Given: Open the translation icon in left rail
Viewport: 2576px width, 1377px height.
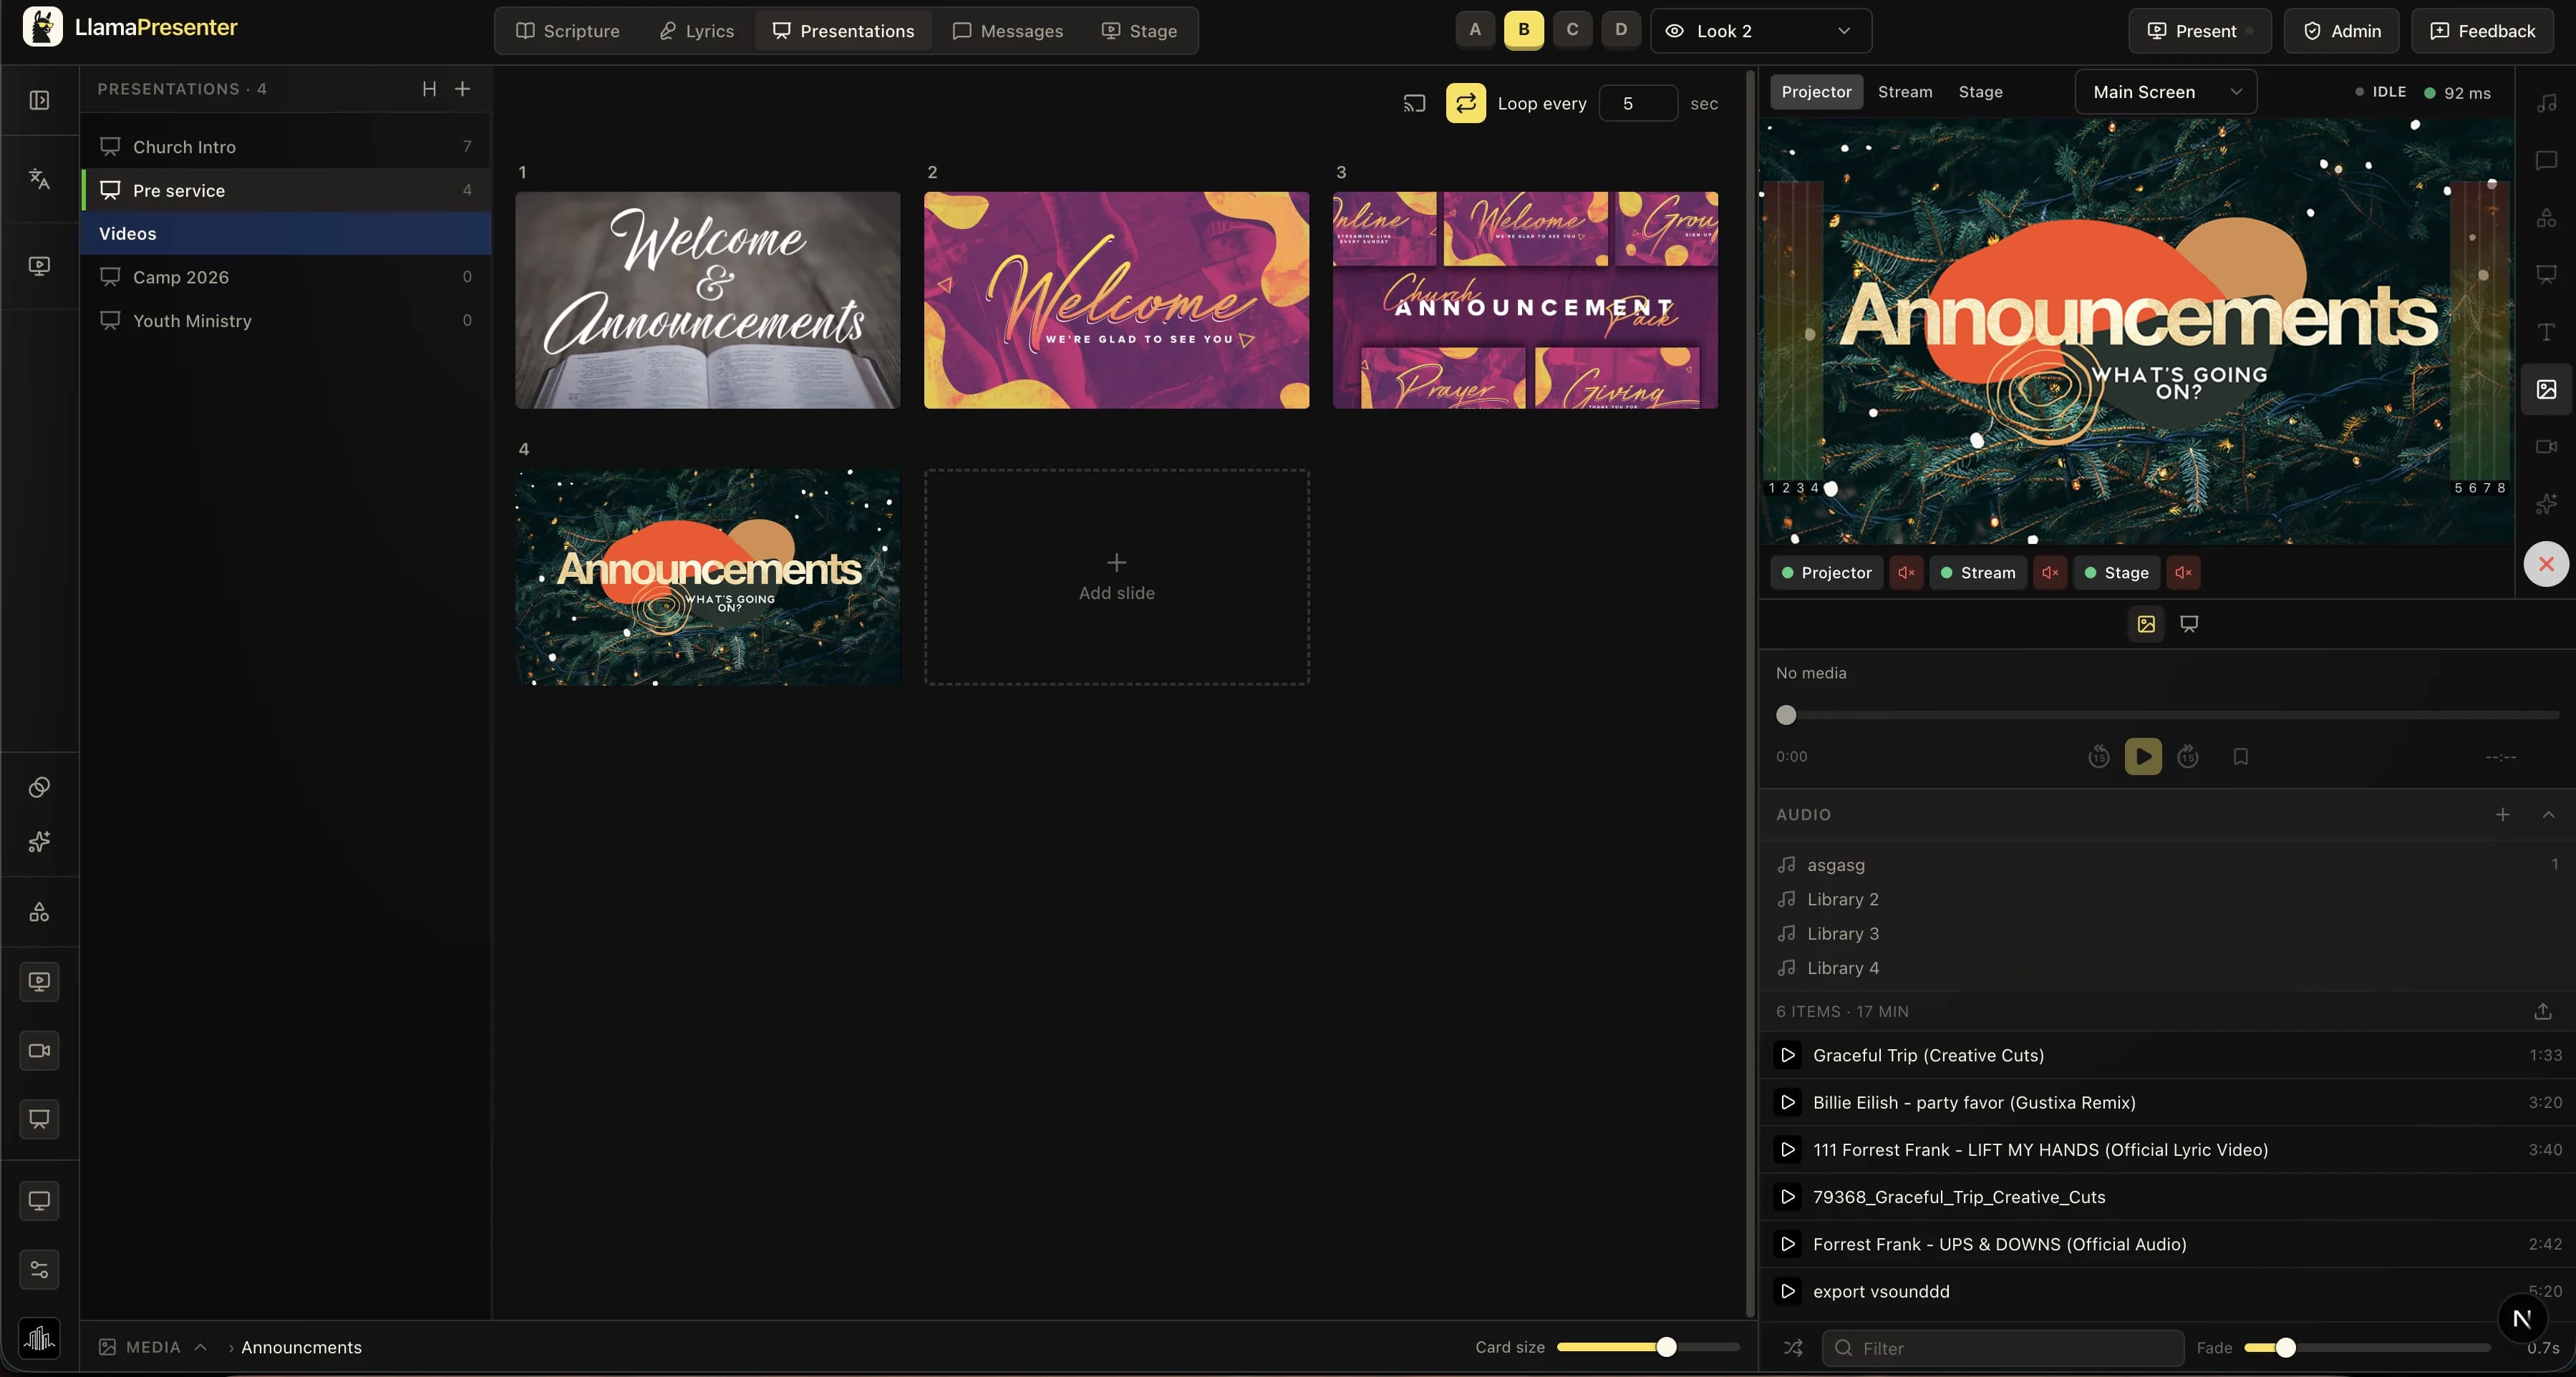Looking at the screenshot, I should coord(39,179).
